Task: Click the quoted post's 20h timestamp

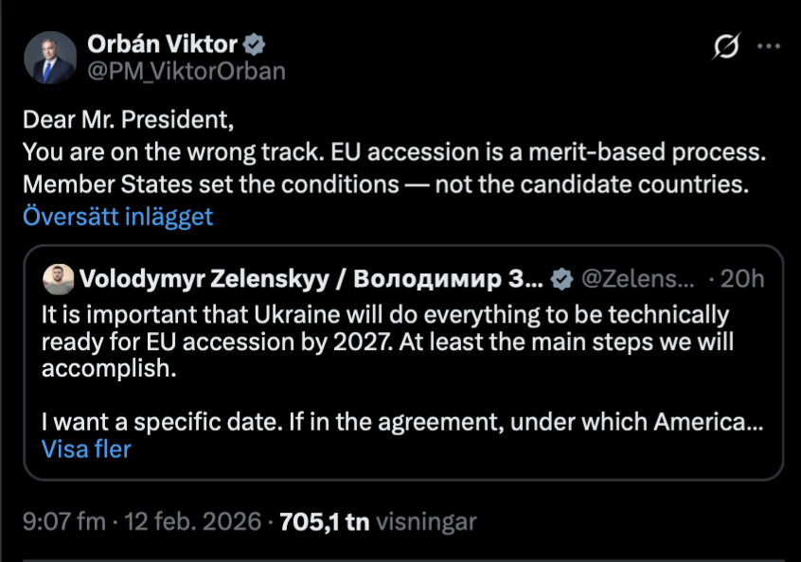Action: click(x=741, y=278)
